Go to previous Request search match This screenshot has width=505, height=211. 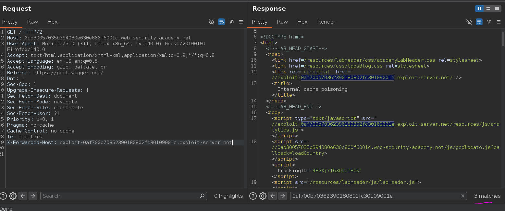pos(22,196)
